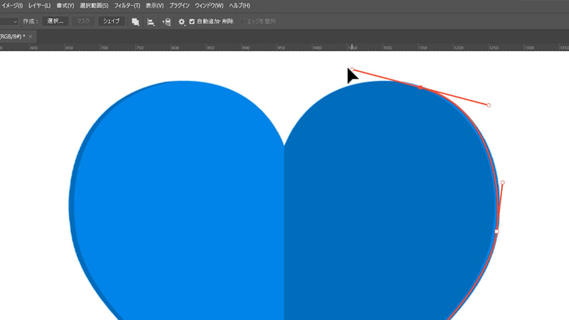Screen dimensions: 569x320
Task: Click the direction handle end above the right-edge anchor
Action: [x=503, y=183]
